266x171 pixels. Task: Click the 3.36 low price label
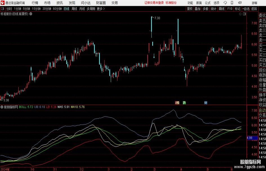(6, 100)
